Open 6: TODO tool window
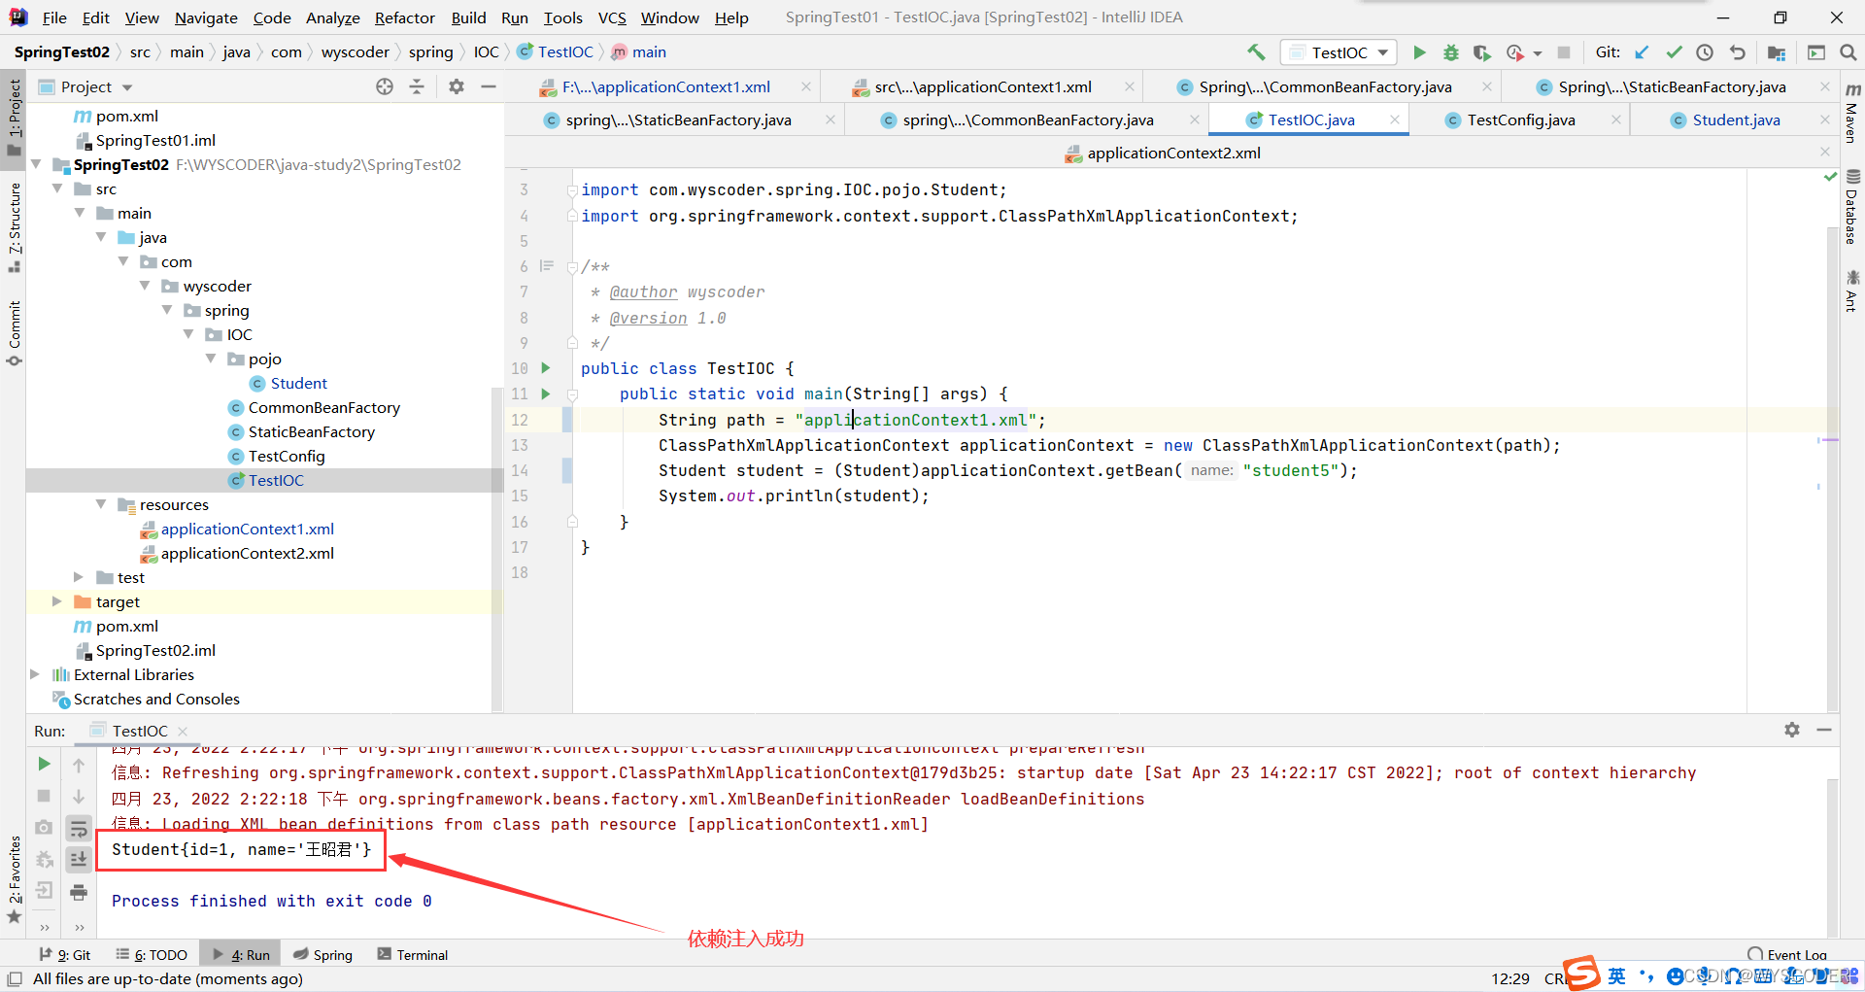The height and width of the screenshot is (992, 1865). (152, 955)
